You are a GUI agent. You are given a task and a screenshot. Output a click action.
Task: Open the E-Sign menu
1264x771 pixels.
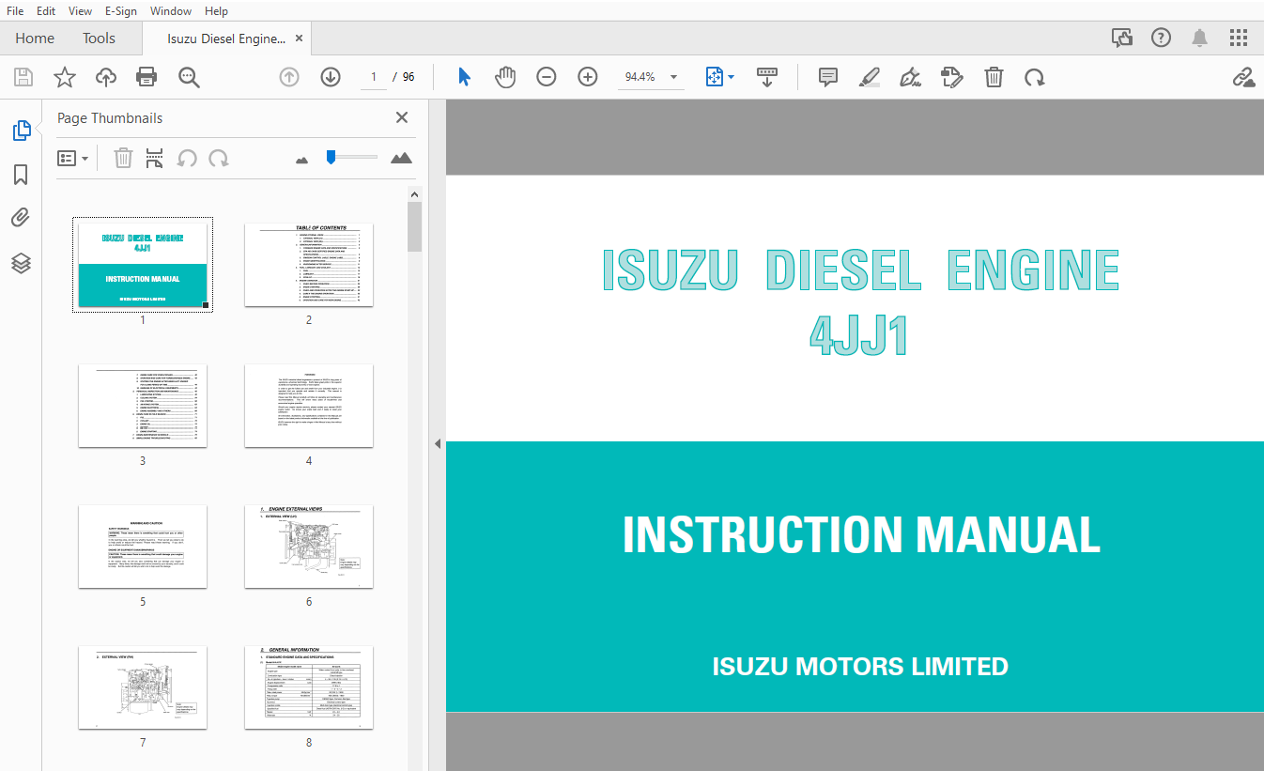120,11
